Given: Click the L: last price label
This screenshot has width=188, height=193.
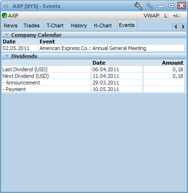Looking at the screenshot, I should 166,16.
